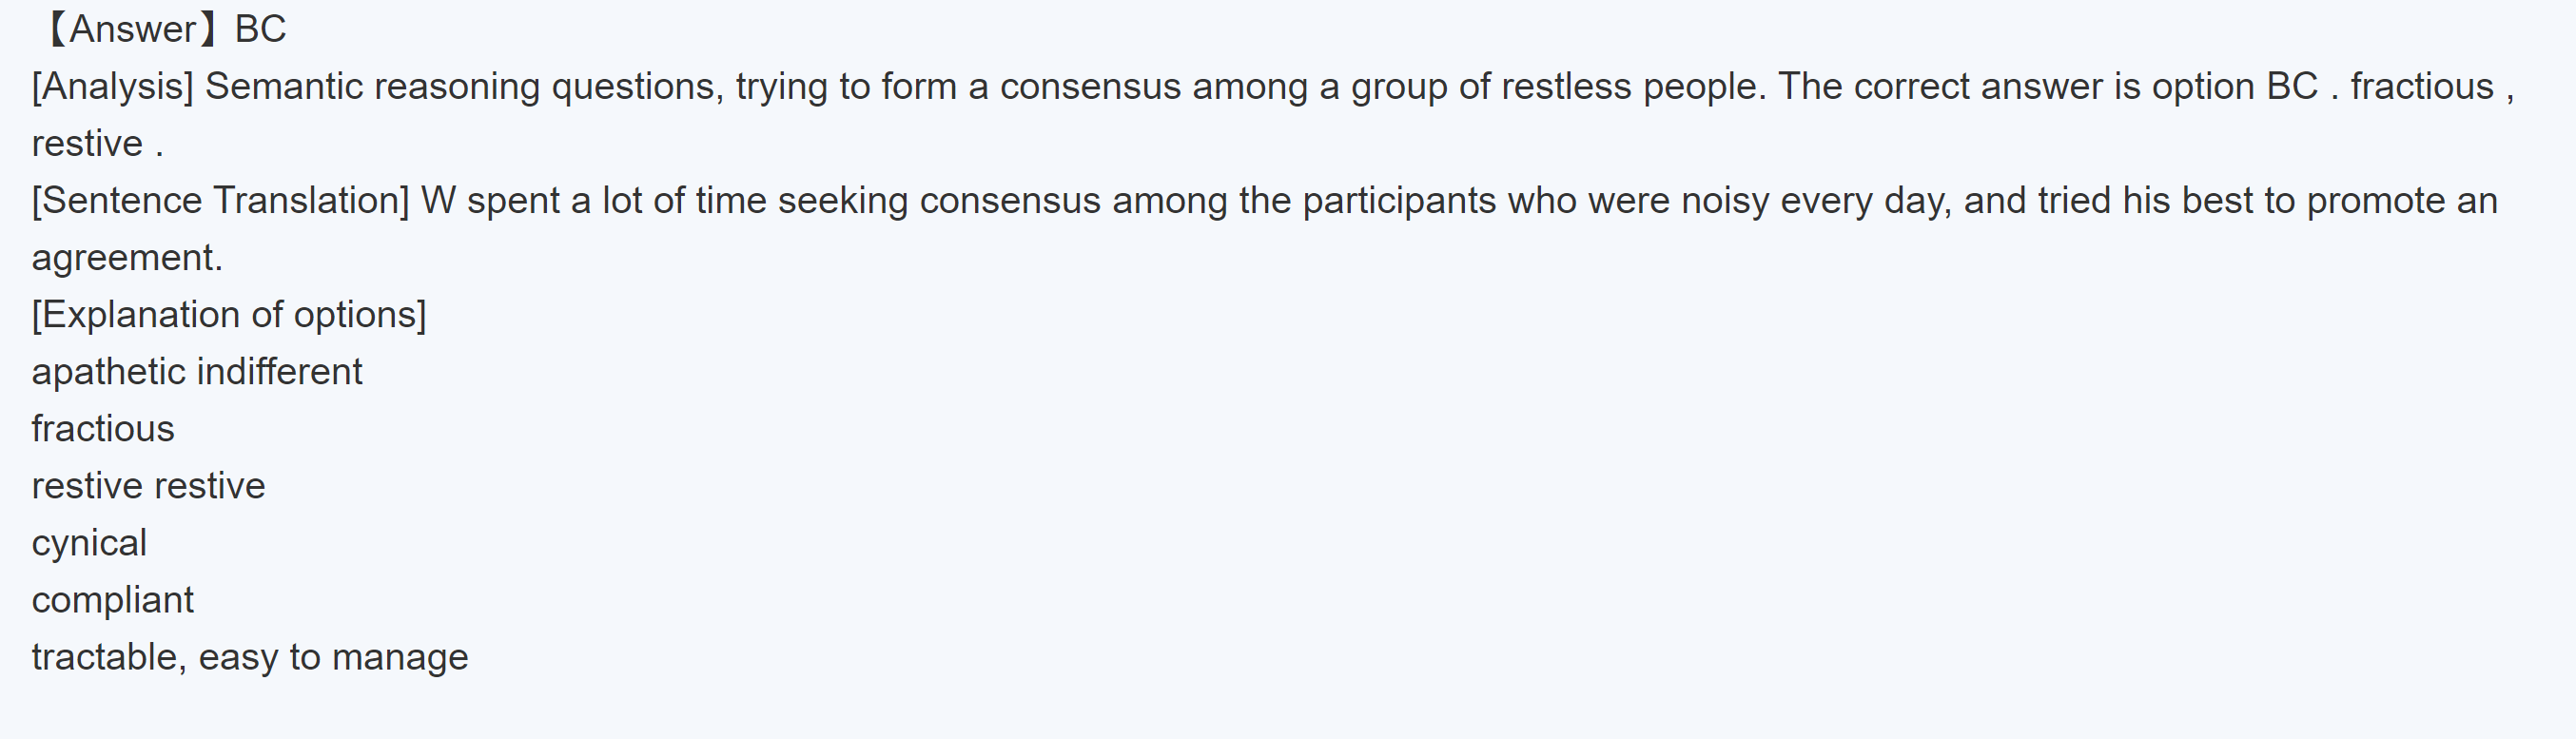
Task: Click the answer letters BC
Action: [260, 29]
